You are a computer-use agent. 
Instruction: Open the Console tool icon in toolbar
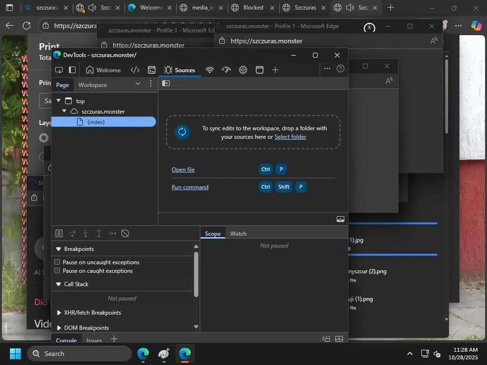[x=152, y=70]
